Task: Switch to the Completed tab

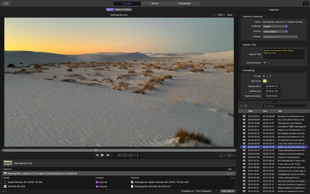Action: pyautogui.click(x=184, y=3)
